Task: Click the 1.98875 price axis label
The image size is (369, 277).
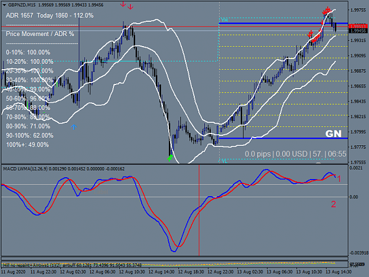Action: tap(358, 71)
